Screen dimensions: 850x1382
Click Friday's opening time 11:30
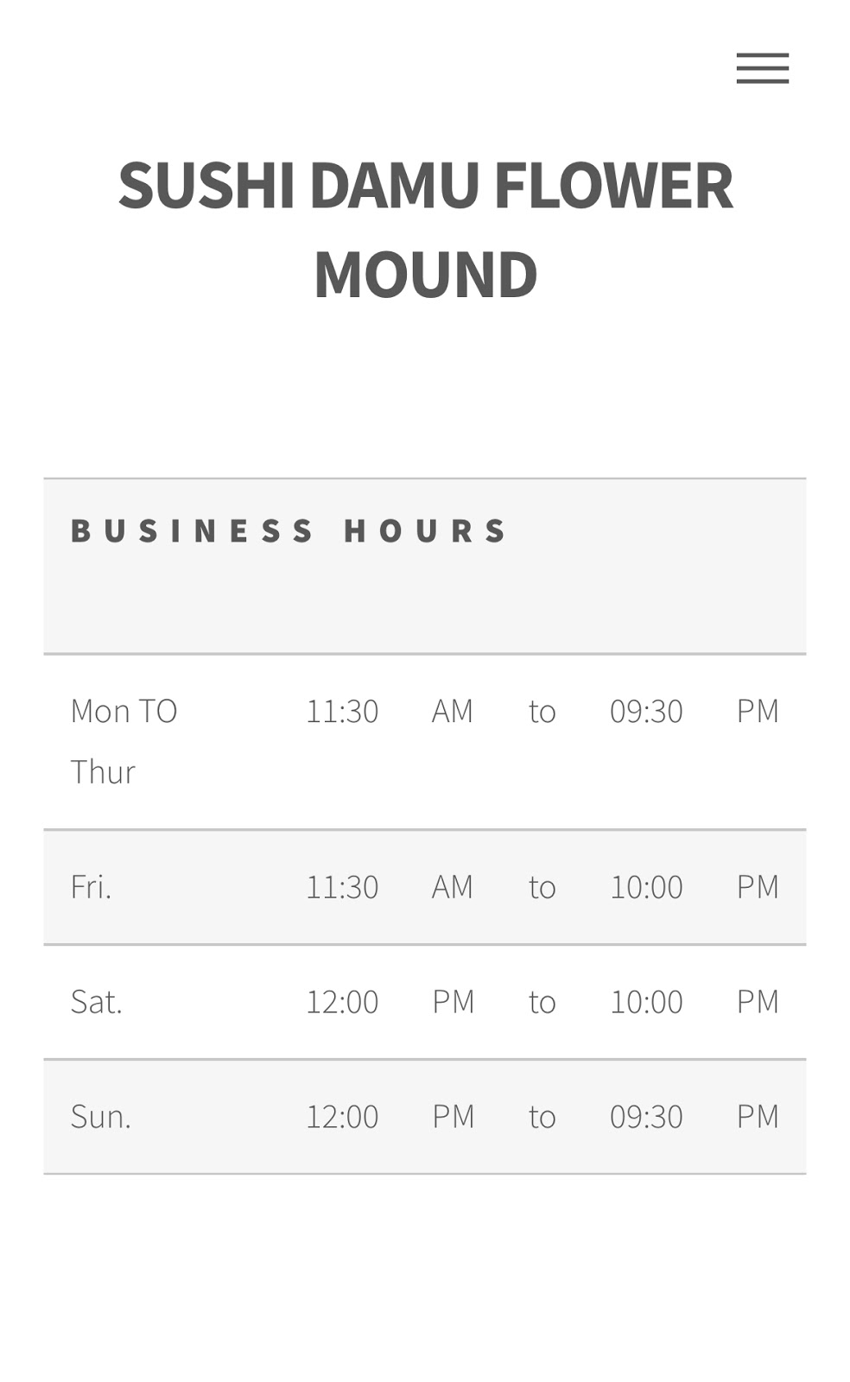(342, 887)
